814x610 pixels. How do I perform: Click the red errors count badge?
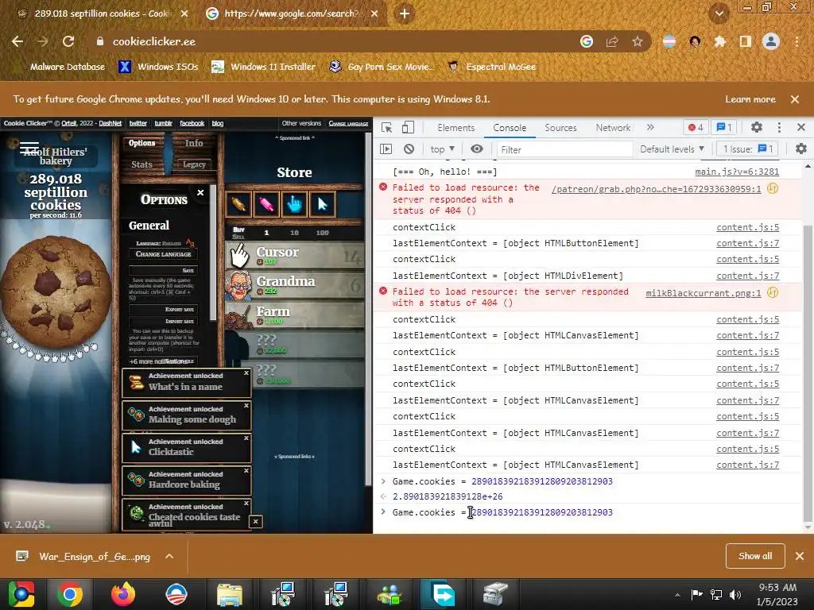695,128
